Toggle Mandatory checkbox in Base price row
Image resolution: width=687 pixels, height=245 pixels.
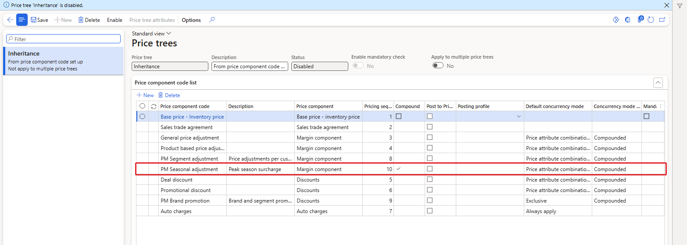click(x=646, y=116)
